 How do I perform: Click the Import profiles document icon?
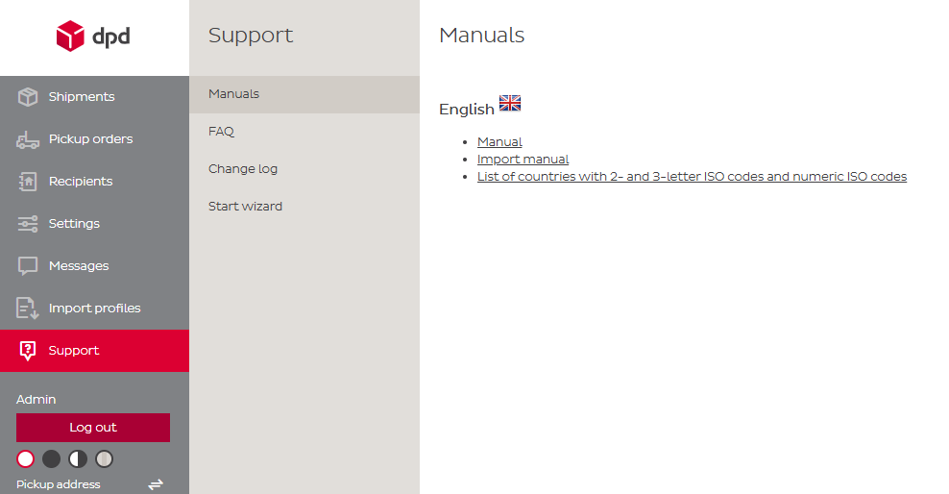(27, 309)
